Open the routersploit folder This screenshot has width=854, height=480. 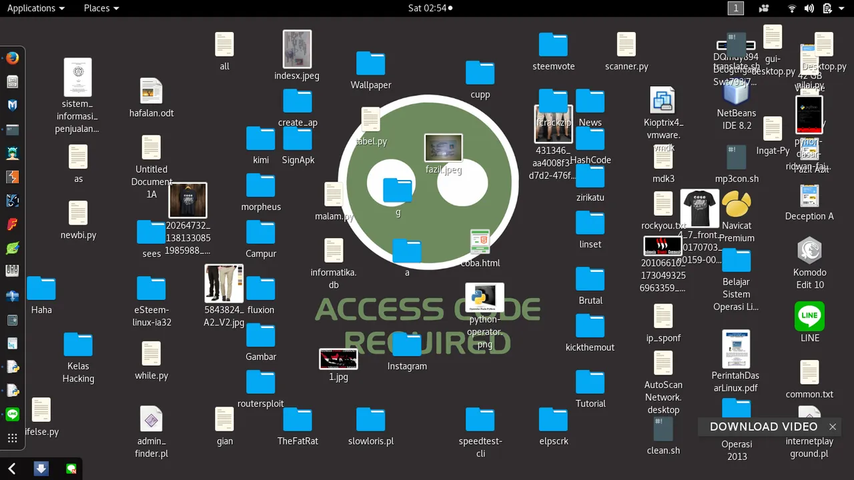click(260, 382)
